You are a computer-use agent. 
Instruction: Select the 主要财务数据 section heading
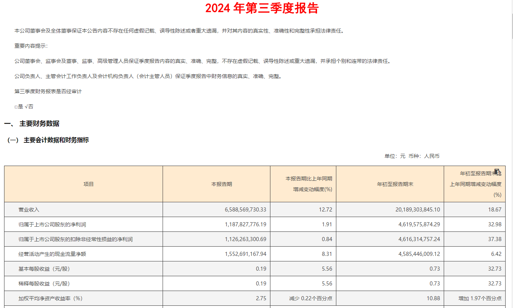(x=39, y=124)
